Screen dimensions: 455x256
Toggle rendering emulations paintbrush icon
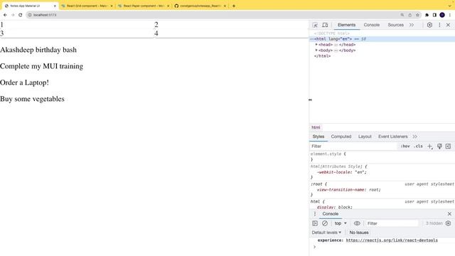click(439, 146)
